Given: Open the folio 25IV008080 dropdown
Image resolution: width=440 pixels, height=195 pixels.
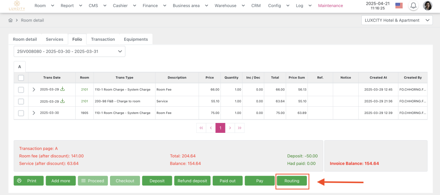Looking at the screenshot, I should [69, 51].
